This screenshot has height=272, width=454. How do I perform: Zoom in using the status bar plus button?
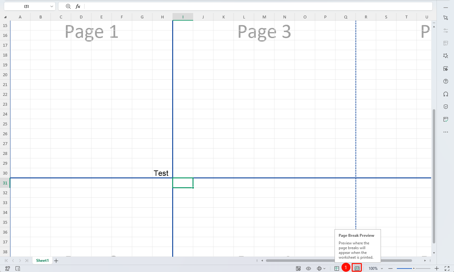pos(437,269)
